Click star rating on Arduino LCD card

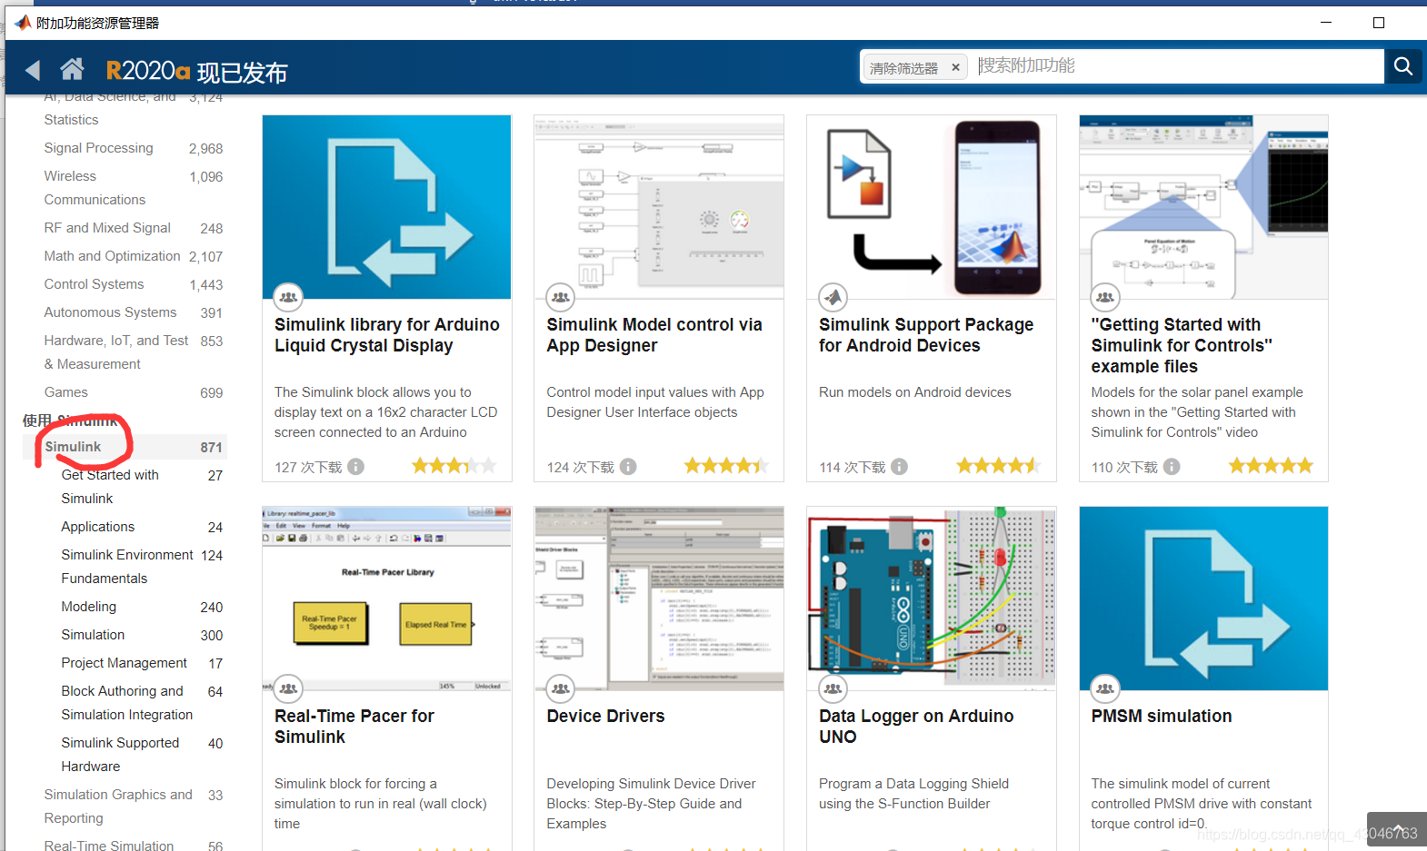454,466
